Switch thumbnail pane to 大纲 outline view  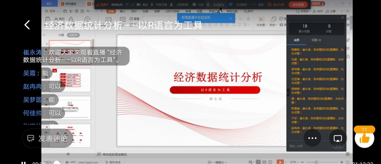pyautogui.click(x=61, y=35)
